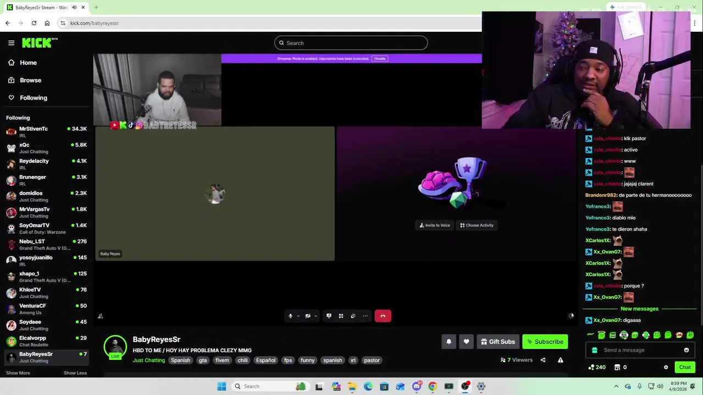This screenshot has height=395, width=703.
Task: Open Reydelacity channel in Following list
Action: 46,164
